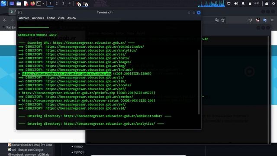This screenshot has width=277, height=156.
Task: Open the Acciones menu in Terminal
Action: [x=38, y=18]
